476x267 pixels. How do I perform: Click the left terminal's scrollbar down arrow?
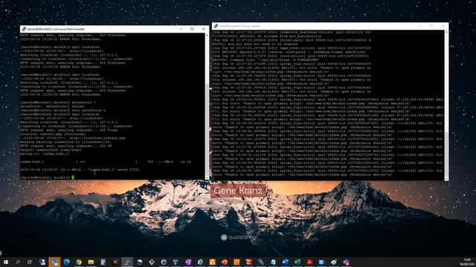[207, 178]
